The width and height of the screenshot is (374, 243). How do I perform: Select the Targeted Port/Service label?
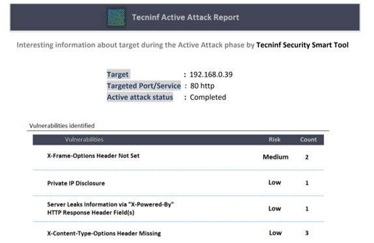(x=143, y=86)
